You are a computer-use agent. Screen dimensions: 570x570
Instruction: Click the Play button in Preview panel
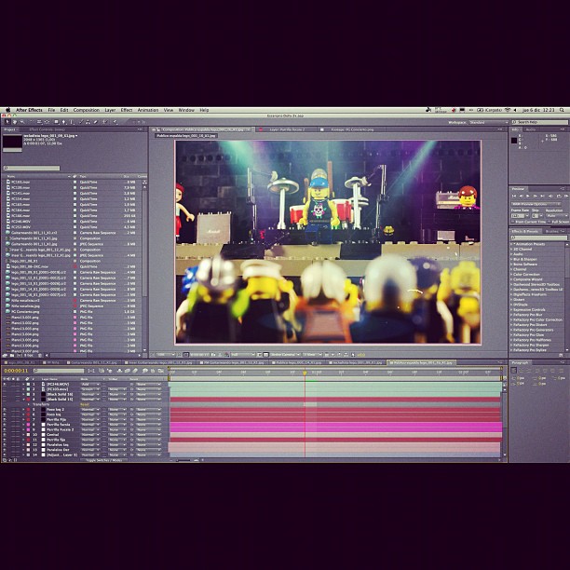(x=528, y=196)
